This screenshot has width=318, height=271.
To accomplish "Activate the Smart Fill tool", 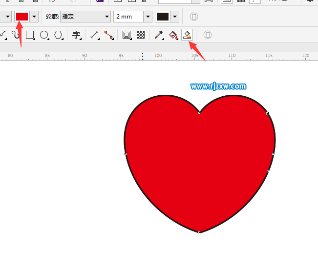I will point(187,35).
